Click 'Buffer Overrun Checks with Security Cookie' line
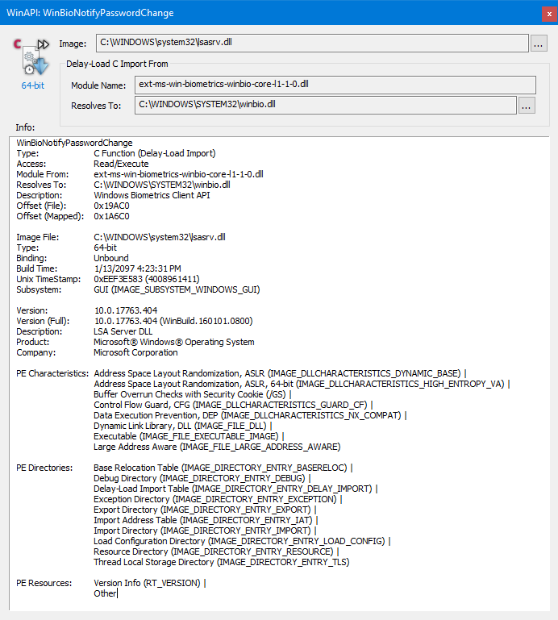This screenshot has width=558, height=620. click(x=193, y=394)
